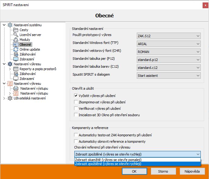Uncheck Vyčistit výkres při uložení

76,96
